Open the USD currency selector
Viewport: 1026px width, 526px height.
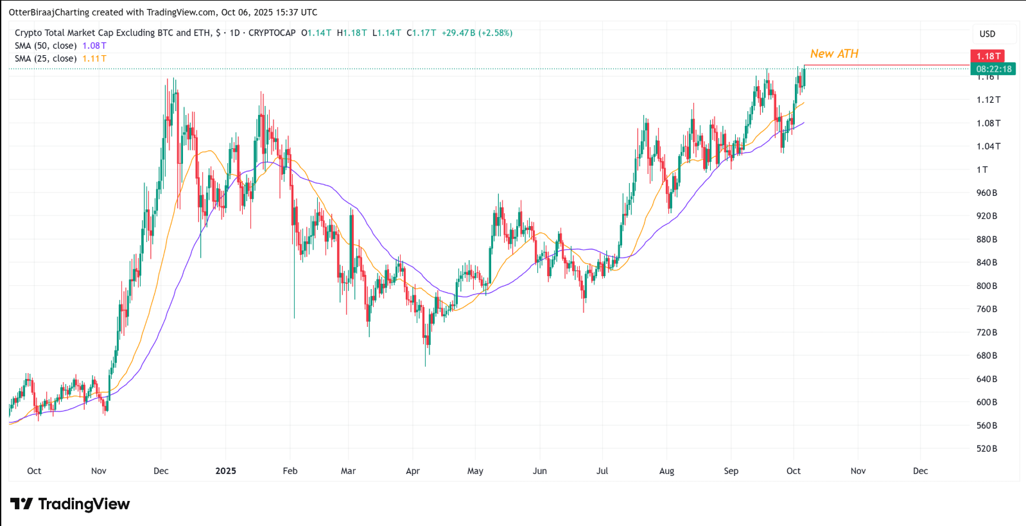click(x=987, y=34)
